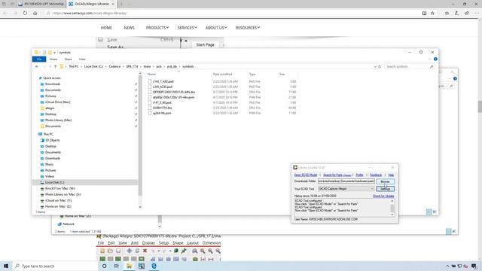Open the Explorer Home ribbon tab
The width and height of the screenshot is (482, 271).
tap(53, 59)
